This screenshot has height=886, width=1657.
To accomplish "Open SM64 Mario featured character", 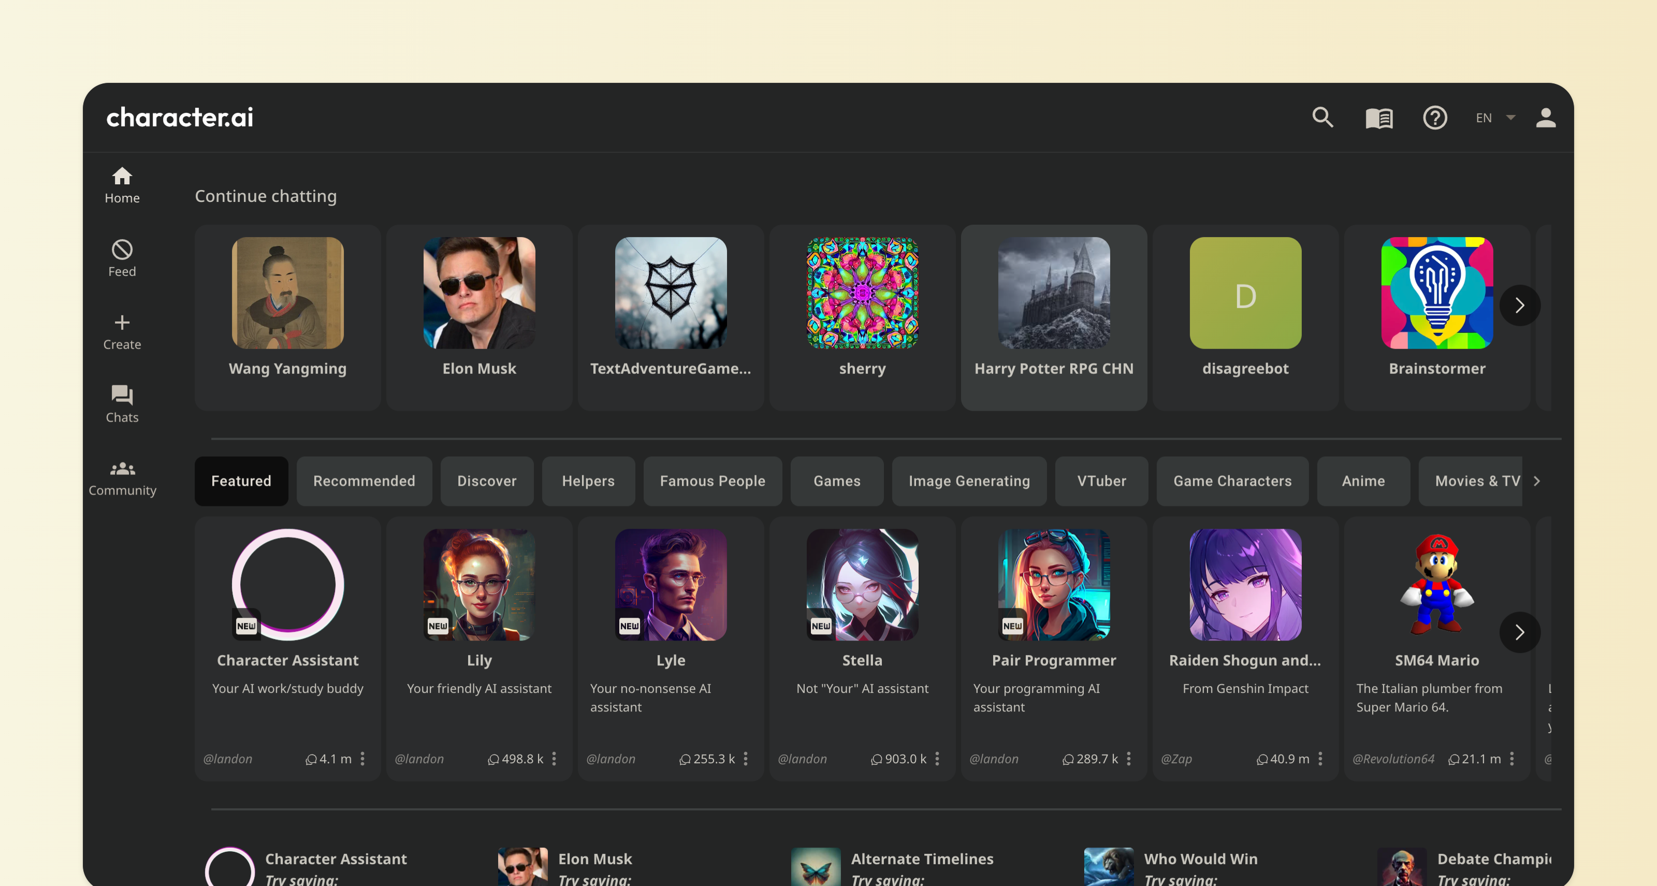I will point(1437,648).
